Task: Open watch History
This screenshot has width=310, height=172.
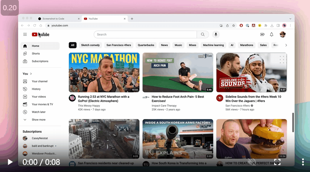Action: pyautogui.click(x=40, y=89)
